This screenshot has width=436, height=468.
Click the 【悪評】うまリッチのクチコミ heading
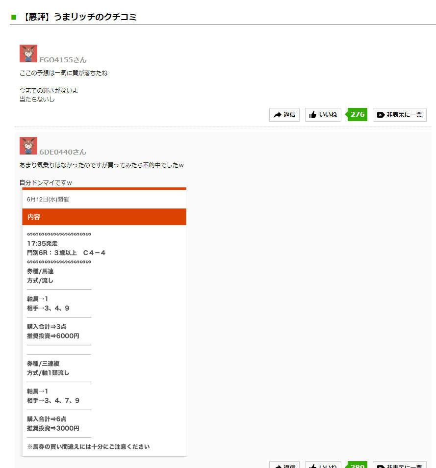pyautogui.click(x=79, y=17)
